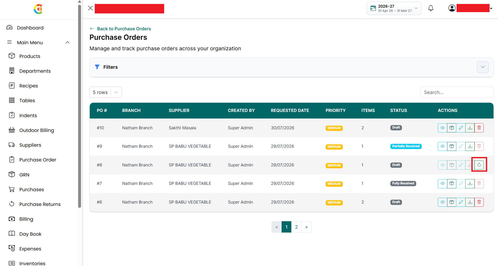498x266 pixels.
Task: Open notifications bell
Action: click(431, 8)
